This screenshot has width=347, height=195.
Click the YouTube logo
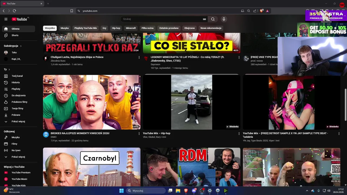pyautogui.click(x=19, y=19)
